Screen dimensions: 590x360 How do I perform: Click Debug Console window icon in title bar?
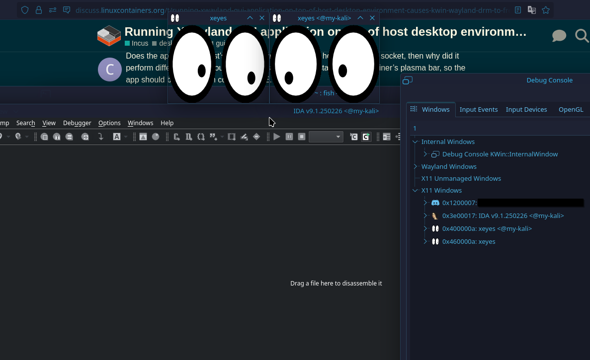[408, 80]
